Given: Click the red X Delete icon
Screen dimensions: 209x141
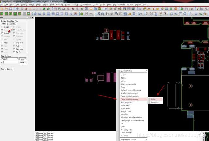Looking at the screenshot, I should point(26,9).
